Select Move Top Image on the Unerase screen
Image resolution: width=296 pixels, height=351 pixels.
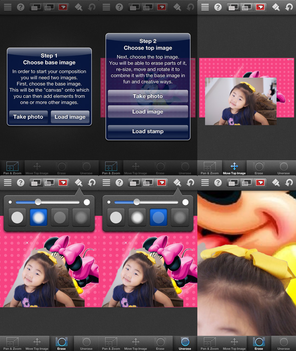click(x=136, y=344)
